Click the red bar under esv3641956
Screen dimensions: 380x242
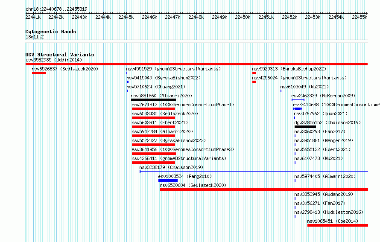pos(154,154)
